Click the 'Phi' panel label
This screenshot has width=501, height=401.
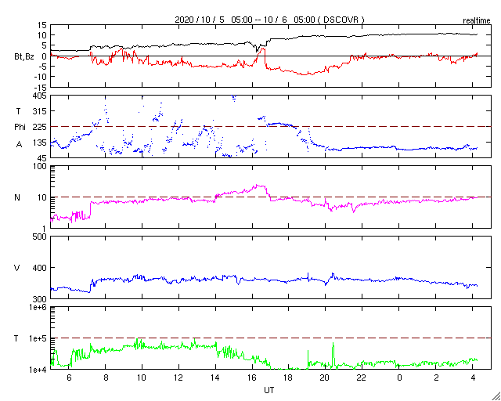click(x=20, y=128)
